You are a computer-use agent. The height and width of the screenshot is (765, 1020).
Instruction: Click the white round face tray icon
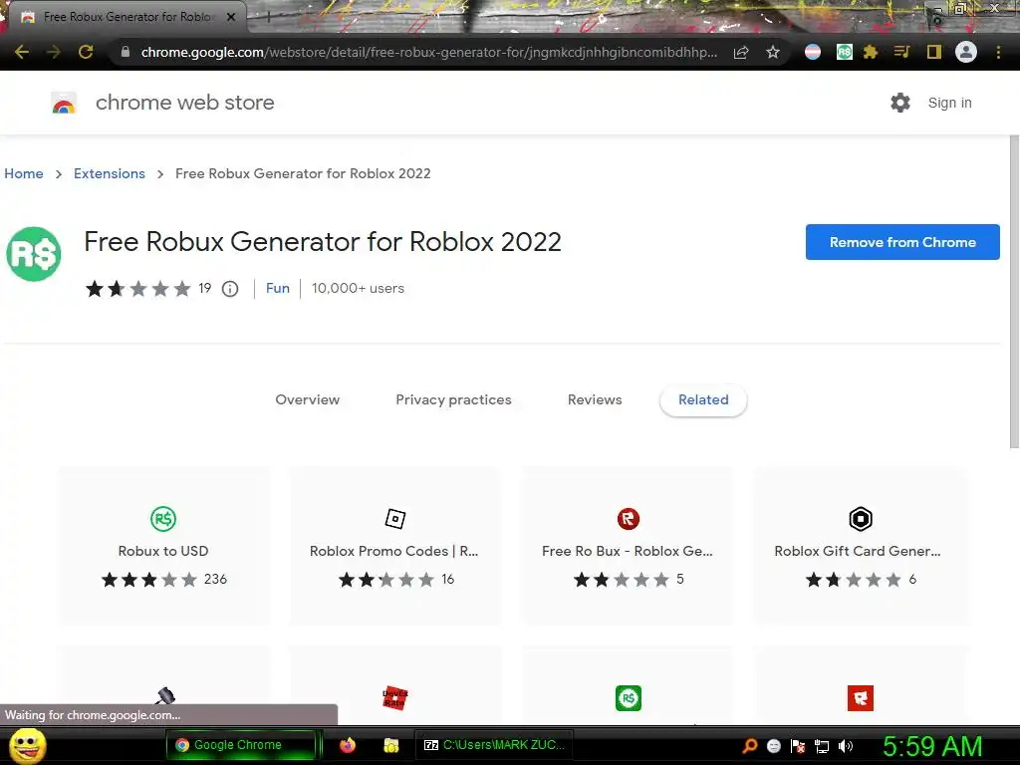point(773,746)
